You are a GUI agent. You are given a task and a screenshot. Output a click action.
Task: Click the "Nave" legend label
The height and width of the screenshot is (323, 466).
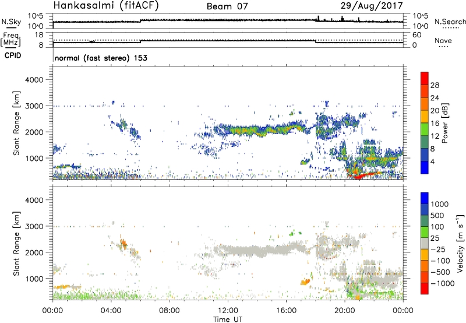click(x=443, y=40)
